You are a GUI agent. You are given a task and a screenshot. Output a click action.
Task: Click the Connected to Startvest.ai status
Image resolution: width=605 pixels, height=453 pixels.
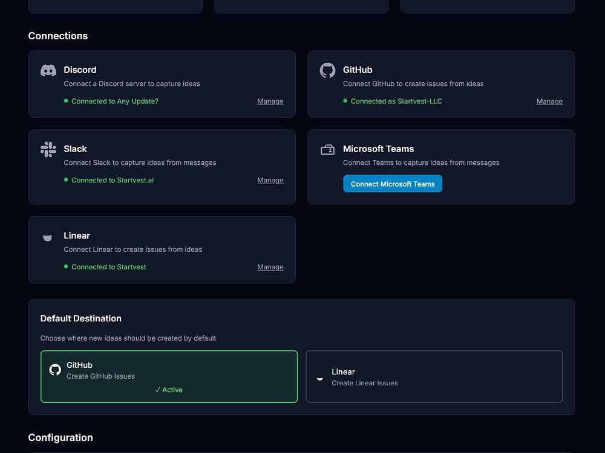pos(113,180)
